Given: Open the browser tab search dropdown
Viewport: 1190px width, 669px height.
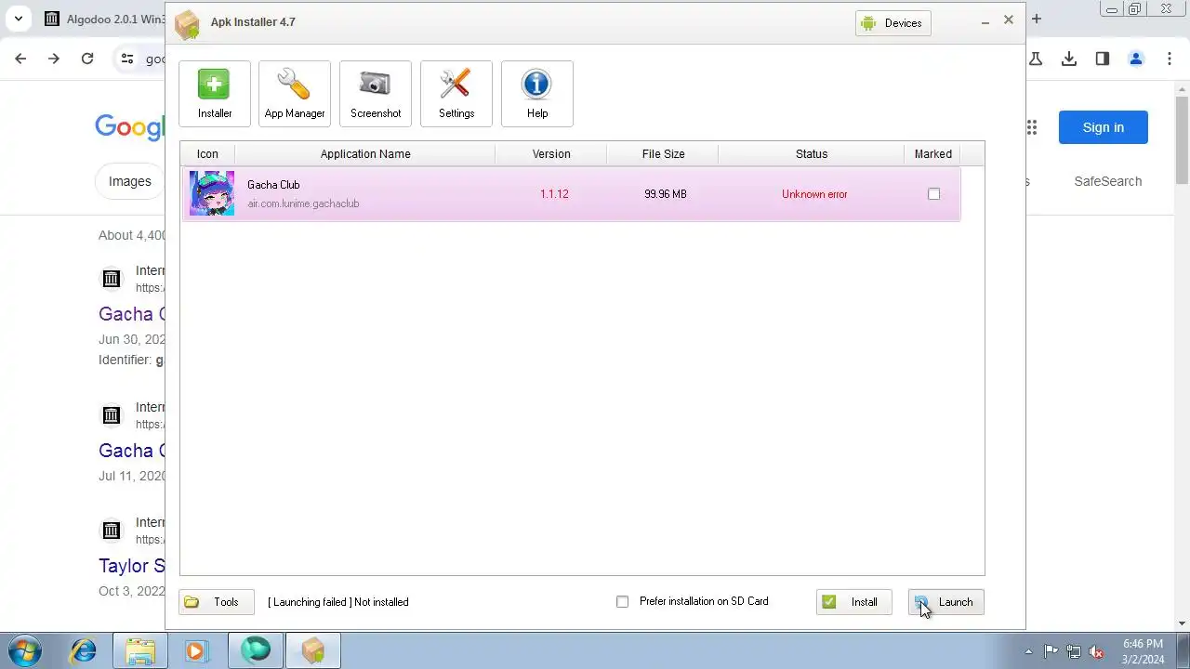Looking at the screenshot, I should coord(18,19).
